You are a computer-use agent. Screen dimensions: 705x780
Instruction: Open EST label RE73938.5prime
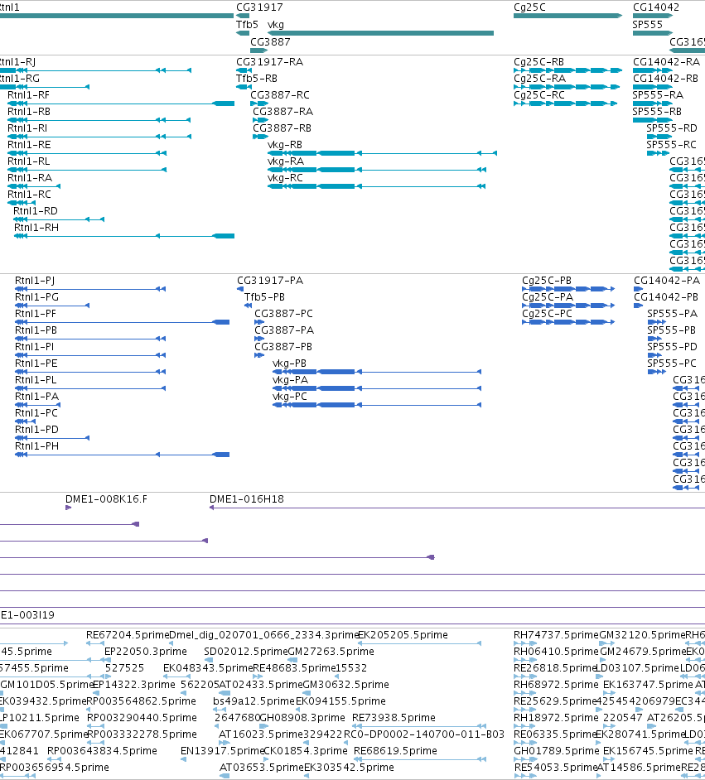394,717
